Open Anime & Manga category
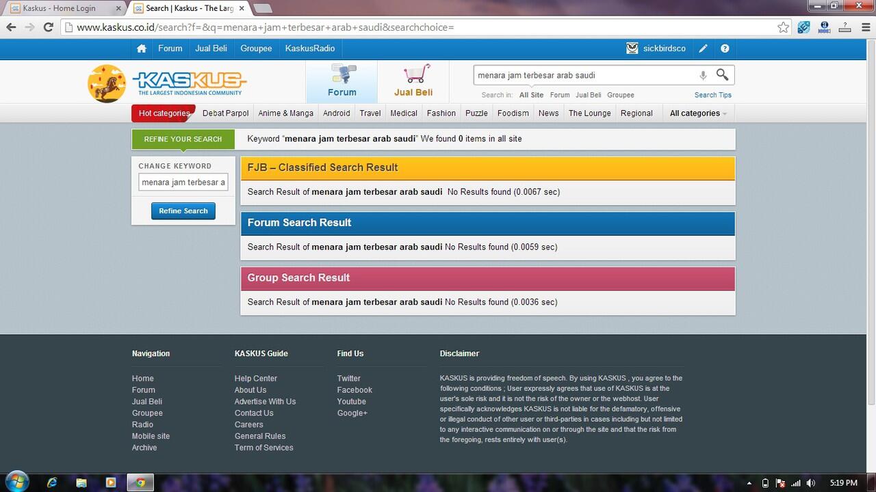 point(285,113)
